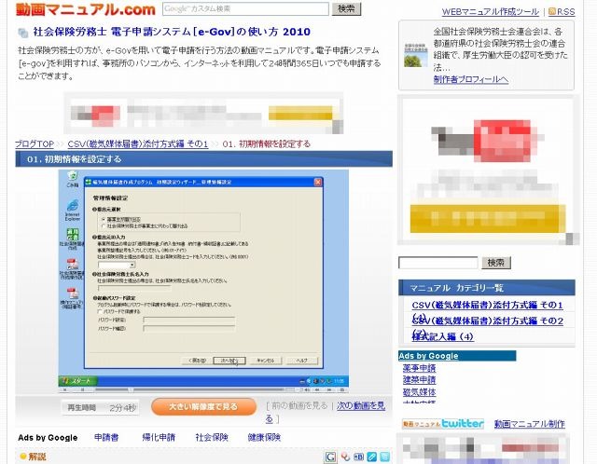Viewport: 597px width, 464px height.
Task: Open the WEBマニュアル作成ツール link
Action: 491,12
